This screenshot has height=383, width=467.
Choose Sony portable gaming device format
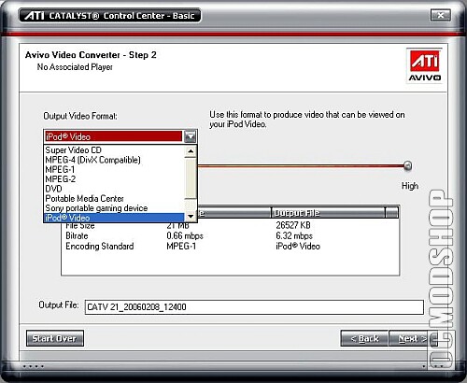pos(114,208)
